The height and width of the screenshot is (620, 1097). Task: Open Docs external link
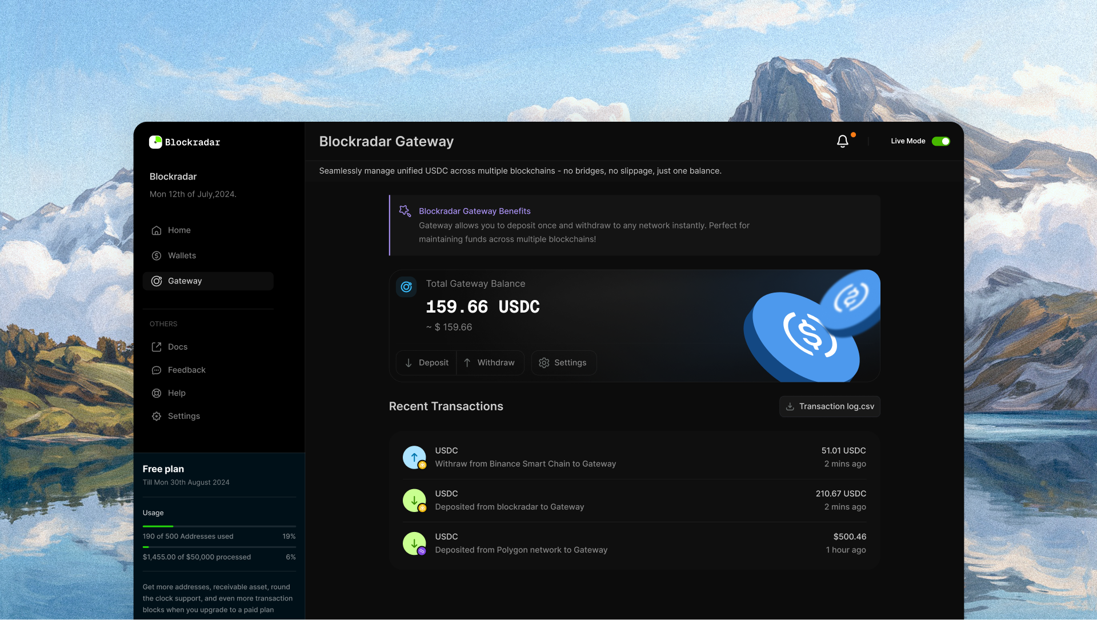pos(177,347)
